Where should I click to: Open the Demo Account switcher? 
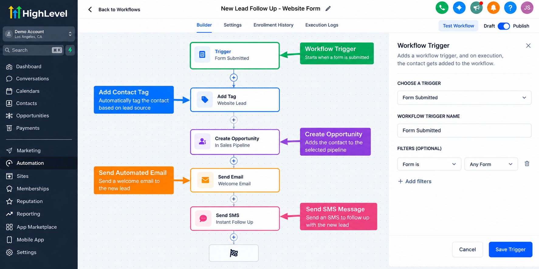coord(39,34)
